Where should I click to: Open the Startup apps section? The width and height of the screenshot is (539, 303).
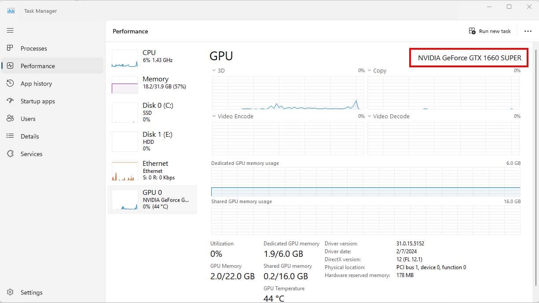pyautogui.click(x=10, y=101)
